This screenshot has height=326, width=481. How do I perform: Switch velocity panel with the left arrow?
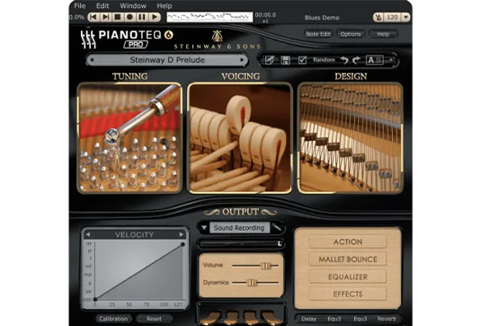[x=88, y=234]
